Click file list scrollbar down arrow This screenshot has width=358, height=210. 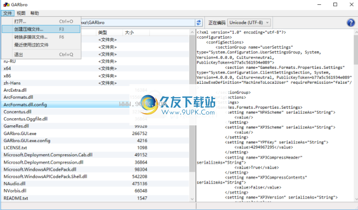tap(192, 199)
